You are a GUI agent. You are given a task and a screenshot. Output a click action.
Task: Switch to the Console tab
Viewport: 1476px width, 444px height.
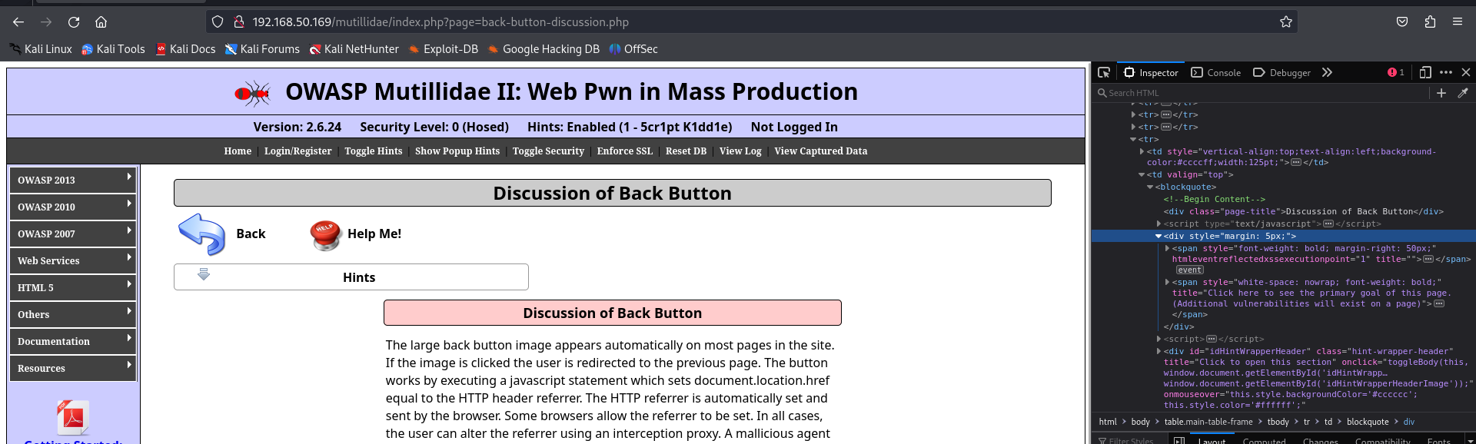tap(1216, 72)
